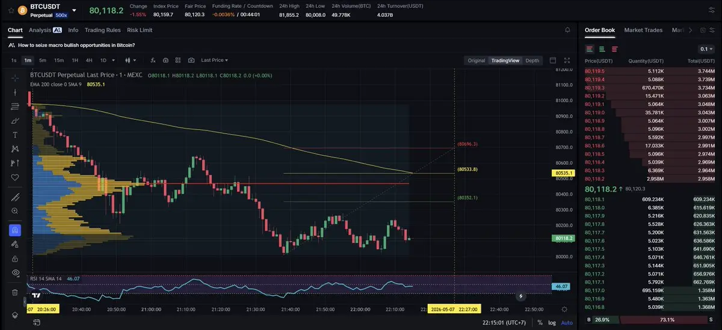
Task: Switch to the 4H timeframe
Action: point(89,60)
